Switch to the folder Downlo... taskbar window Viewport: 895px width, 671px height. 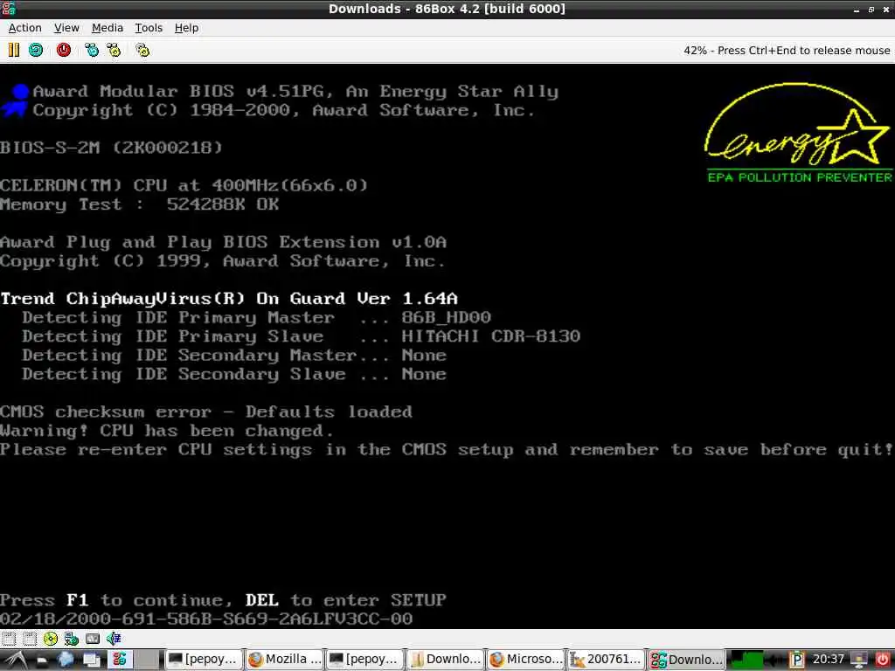(445, 660)
